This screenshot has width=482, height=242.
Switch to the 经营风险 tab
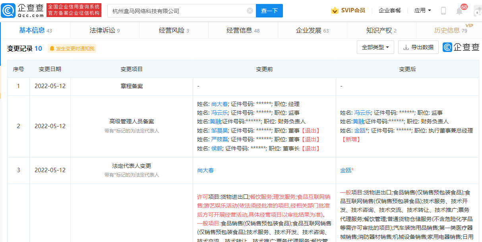(x=174, y=30)
